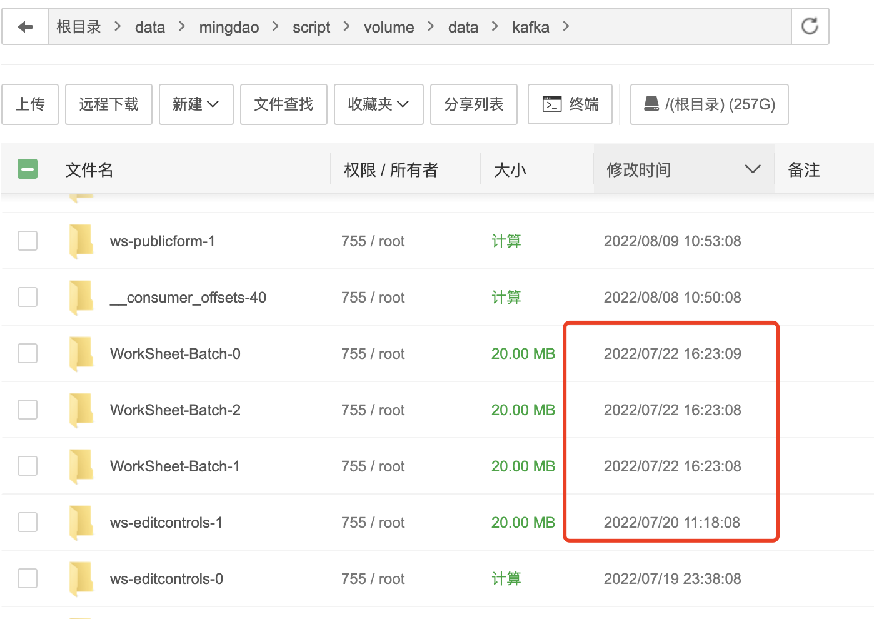Image resolution: width=874 pixels, height=619 pixels.
Task: Click the WorkSheet-Batch-0 folder icon
Action: click(81, 354)
